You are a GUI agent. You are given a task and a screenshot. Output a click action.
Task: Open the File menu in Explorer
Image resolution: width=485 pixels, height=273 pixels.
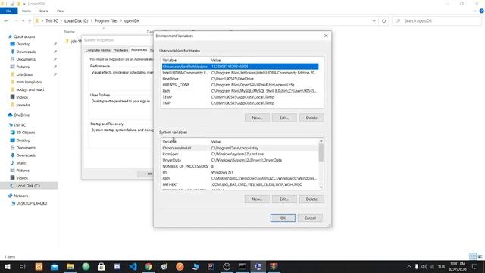click(x=8, y=11)
